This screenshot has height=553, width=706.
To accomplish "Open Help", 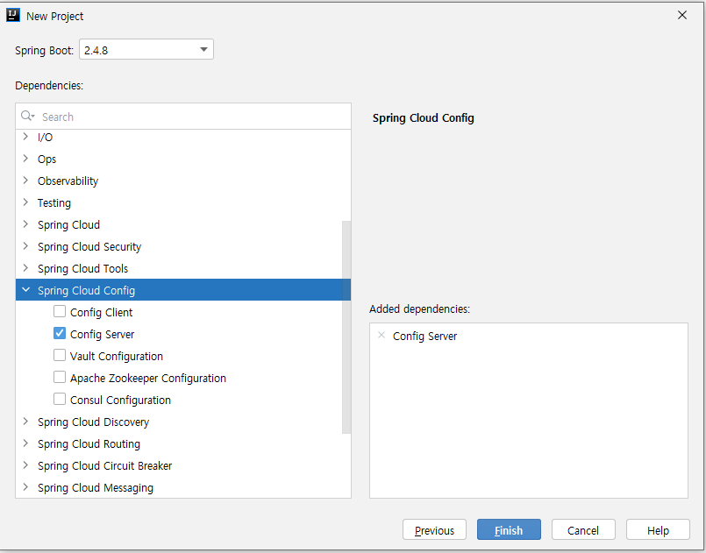I will tap(657, 529).
